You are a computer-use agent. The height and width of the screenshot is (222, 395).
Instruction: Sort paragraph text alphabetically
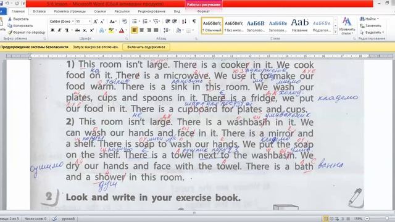[x=184, y=22]
